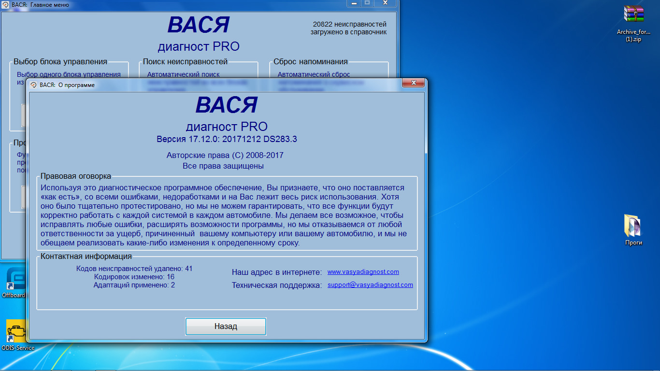This screenshot has height=371, width=660.
Task: Click Адаптаций применено: 2 text
Action: coord(134,285)
